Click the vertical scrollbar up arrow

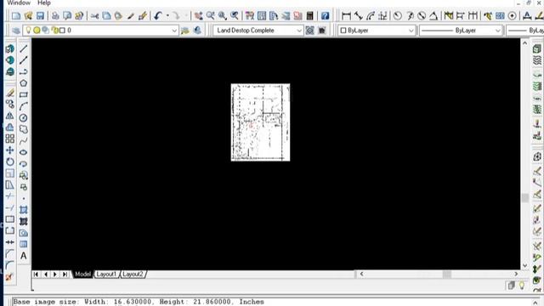[x=525, y=43]
